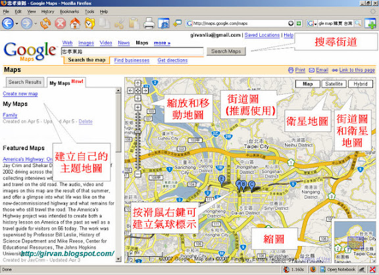Click the browser address bar URL
The width and height of the screenshot is (379, 275).
tap(237, 24)
